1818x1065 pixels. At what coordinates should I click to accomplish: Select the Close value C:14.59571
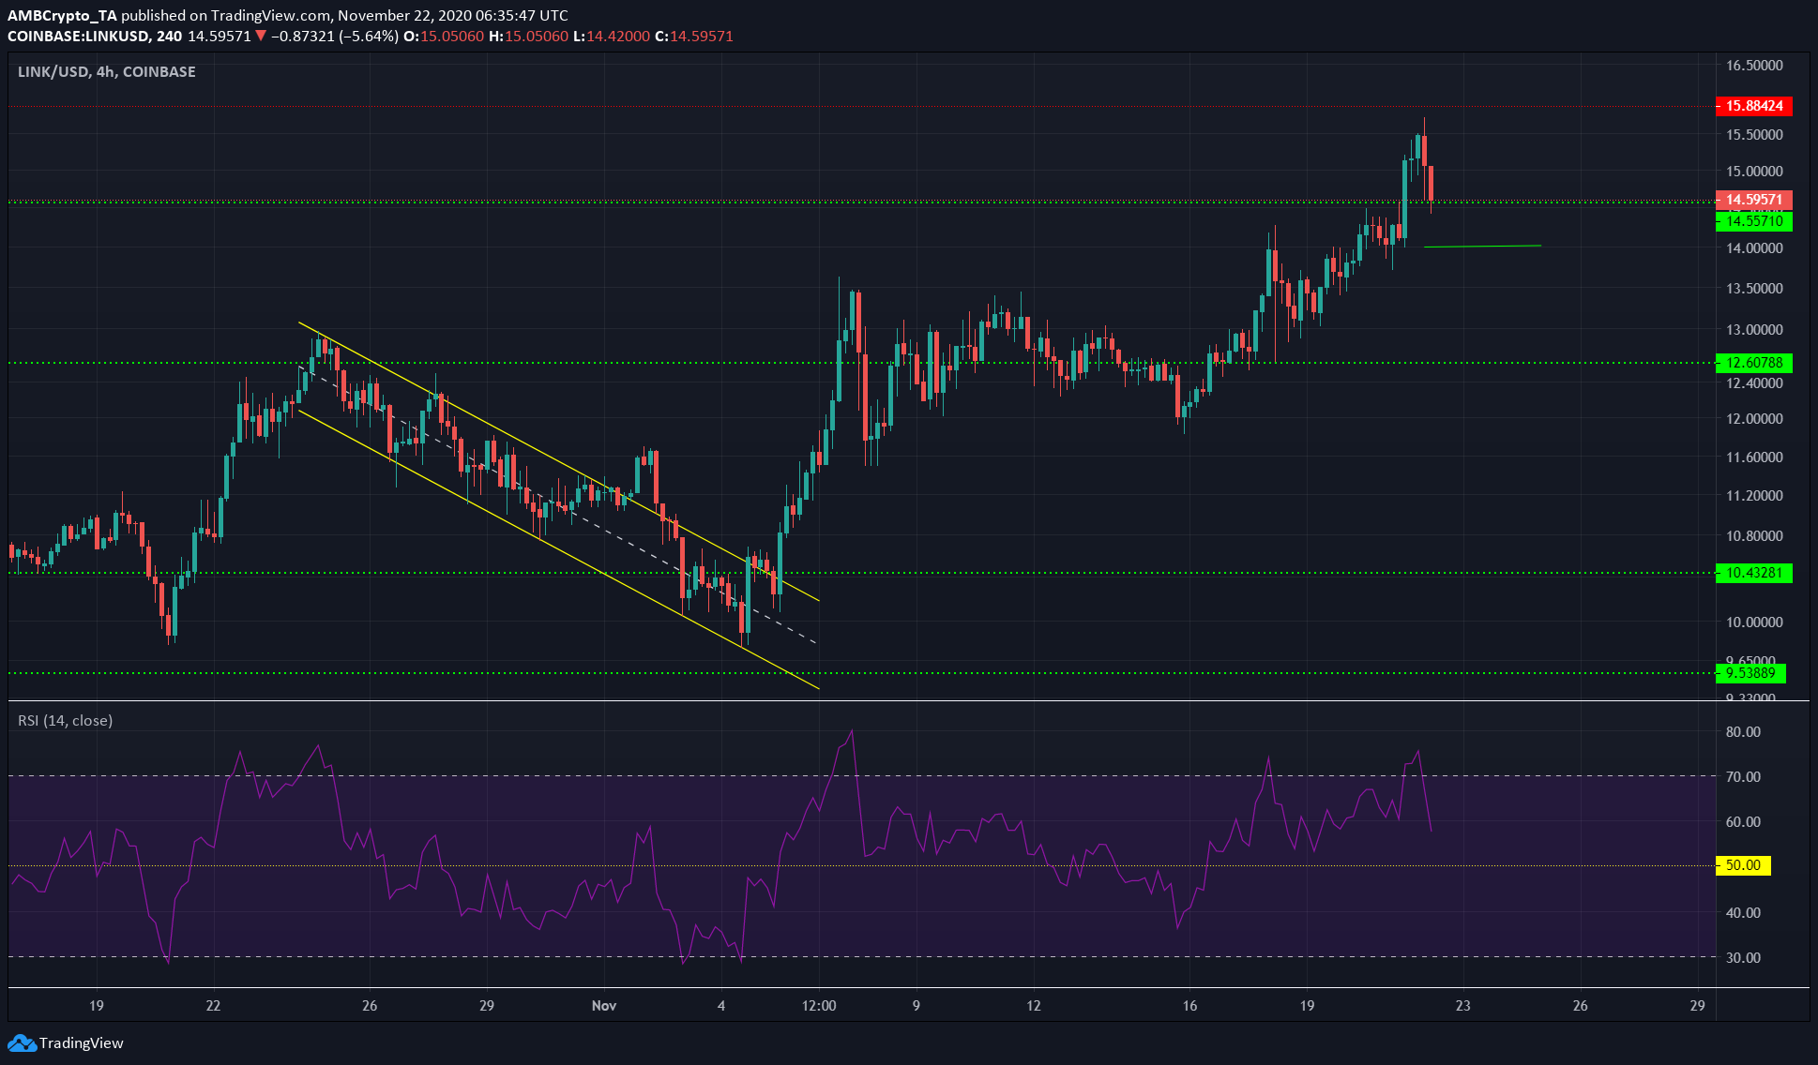point(694,36)
